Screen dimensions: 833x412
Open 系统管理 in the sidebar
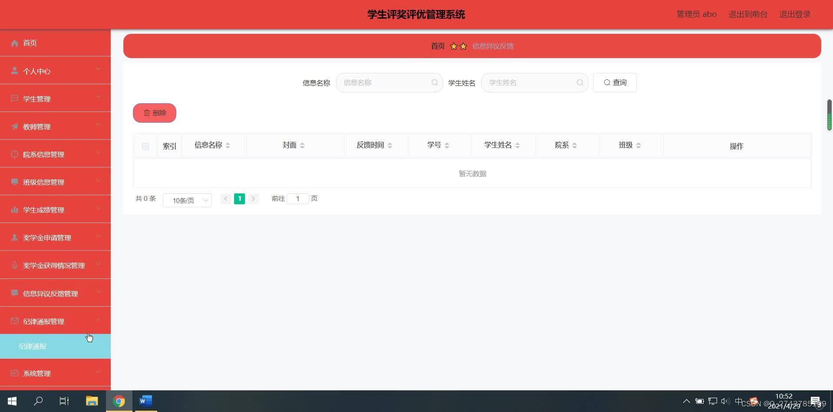55,373
